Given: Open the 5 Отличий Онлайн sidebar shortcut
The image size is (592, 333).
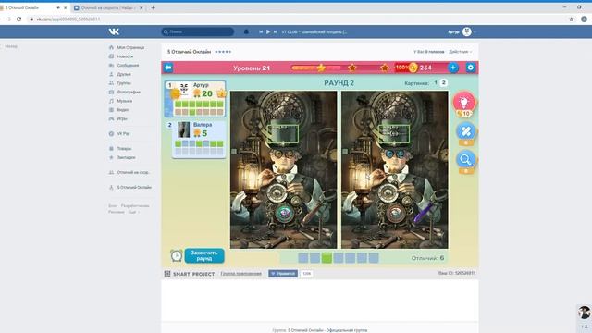Looking at the screenshot, I should tap(134, 187).
